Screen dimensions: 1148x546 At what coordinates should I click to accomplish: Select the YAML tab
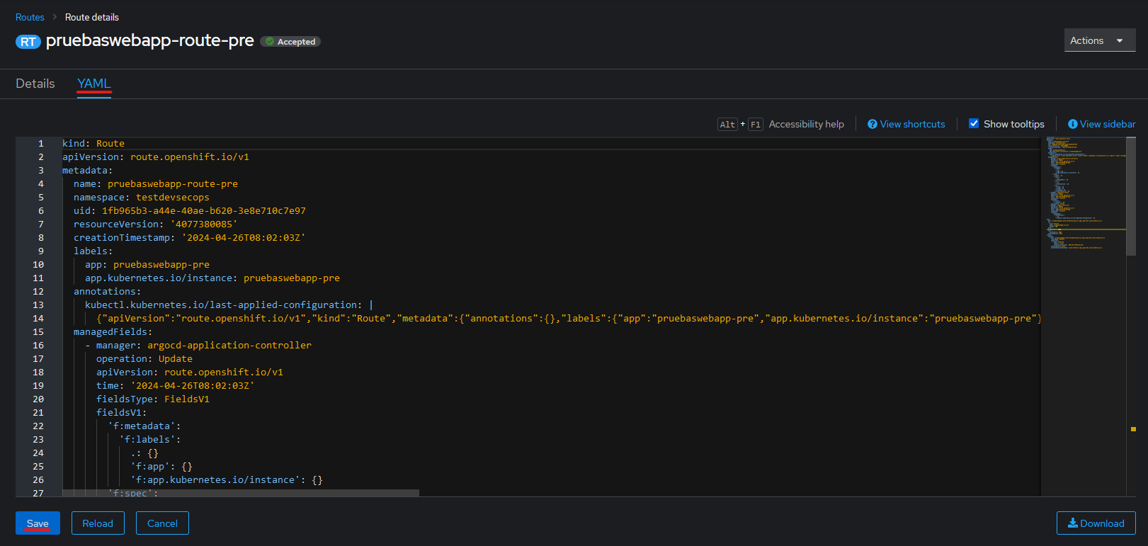click(x=94, y=84)
